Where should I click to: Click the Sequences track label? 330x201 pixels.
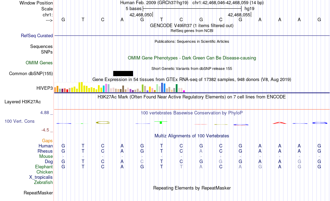[x=41, y=46]
